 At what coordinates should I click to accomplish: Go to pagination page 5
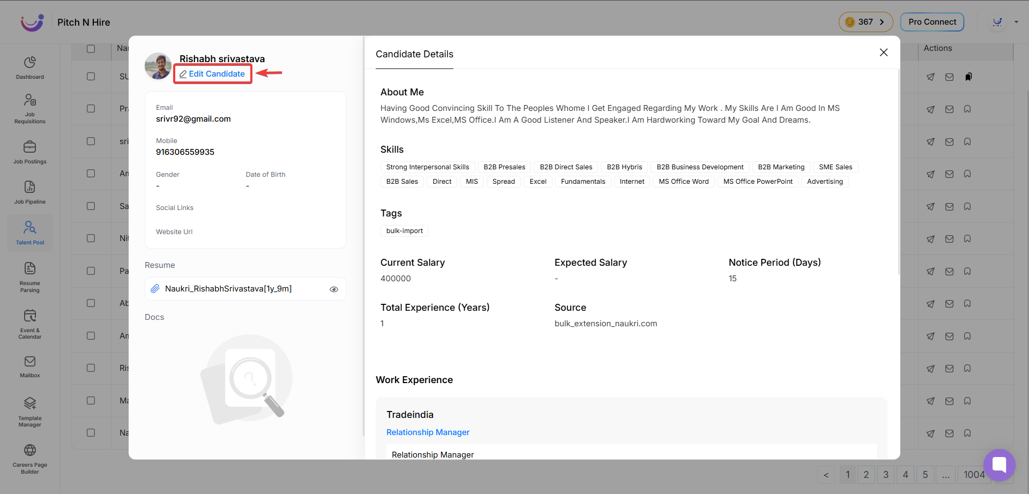coord(925,475)
